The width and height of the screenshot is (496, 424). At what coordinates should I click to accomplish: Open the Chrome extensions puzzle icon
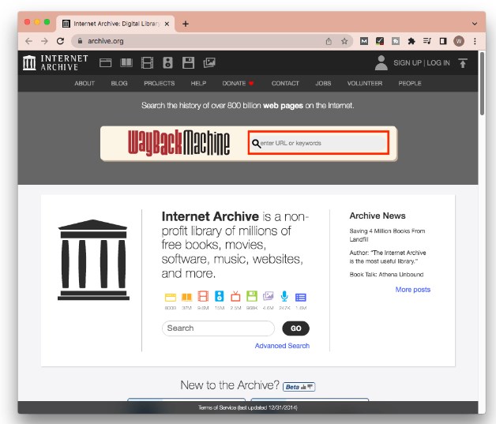[411, 41]
